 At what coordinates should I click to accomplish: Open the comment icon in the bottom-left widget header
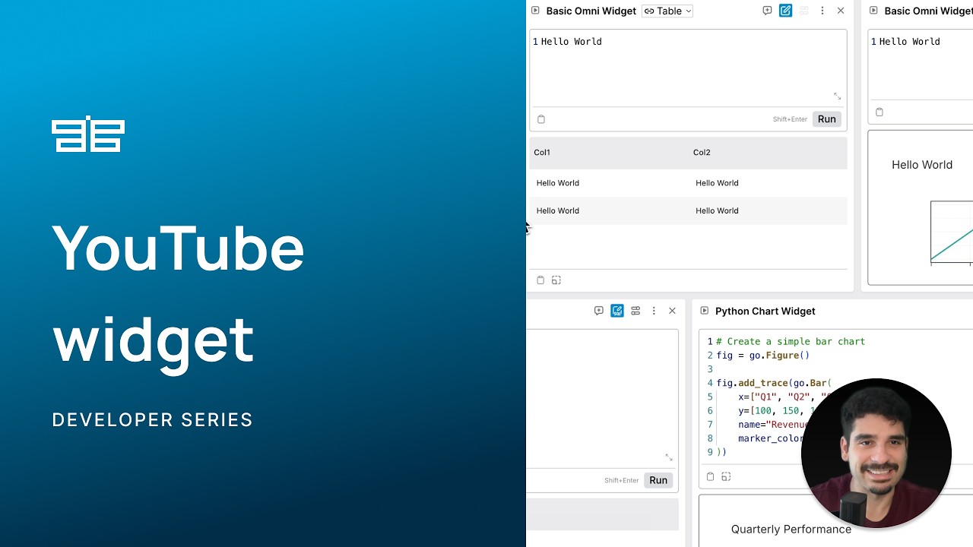(x=599, y=311)
